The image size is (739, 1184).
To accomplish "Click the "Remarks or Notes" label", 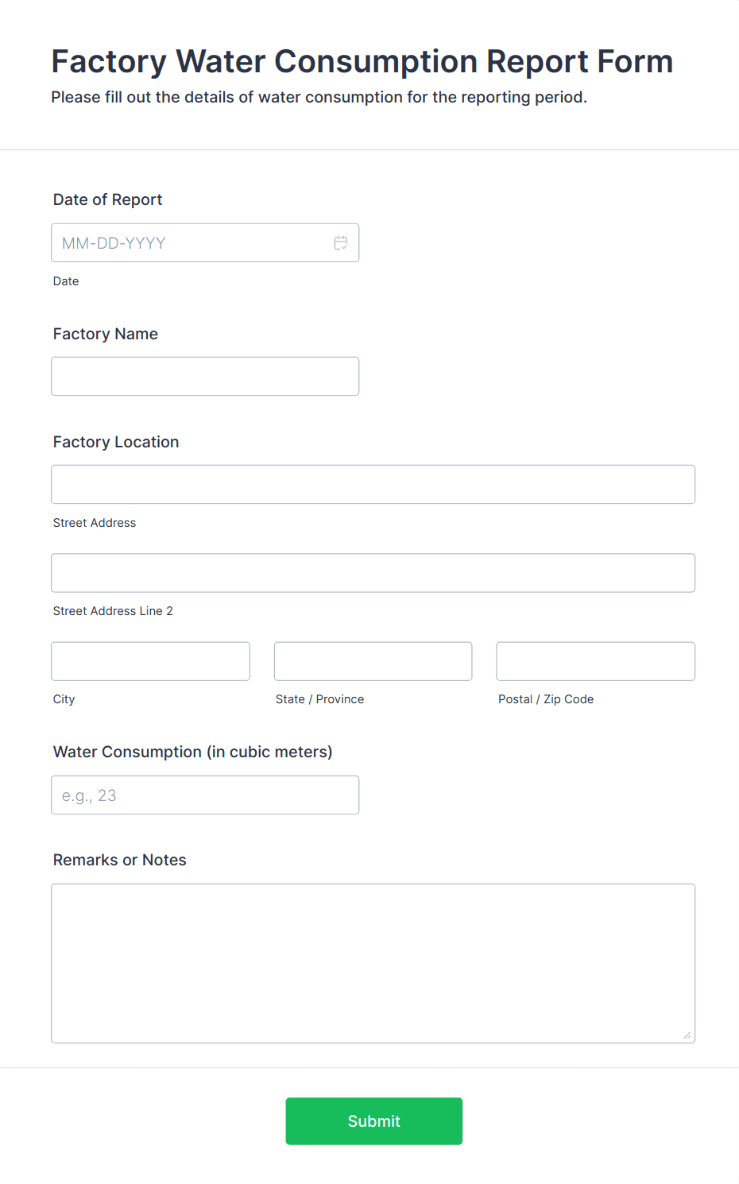I will click(119, 860).
